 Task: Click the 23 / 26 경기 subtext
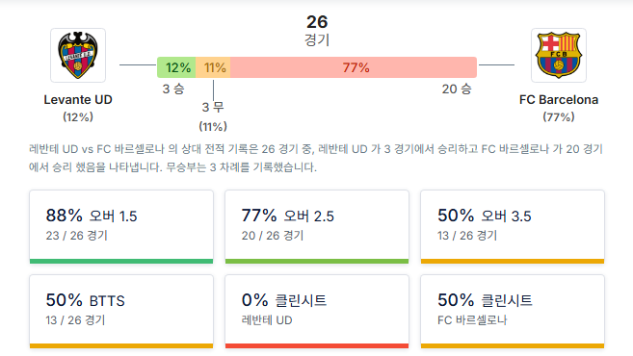click(77, 236)
